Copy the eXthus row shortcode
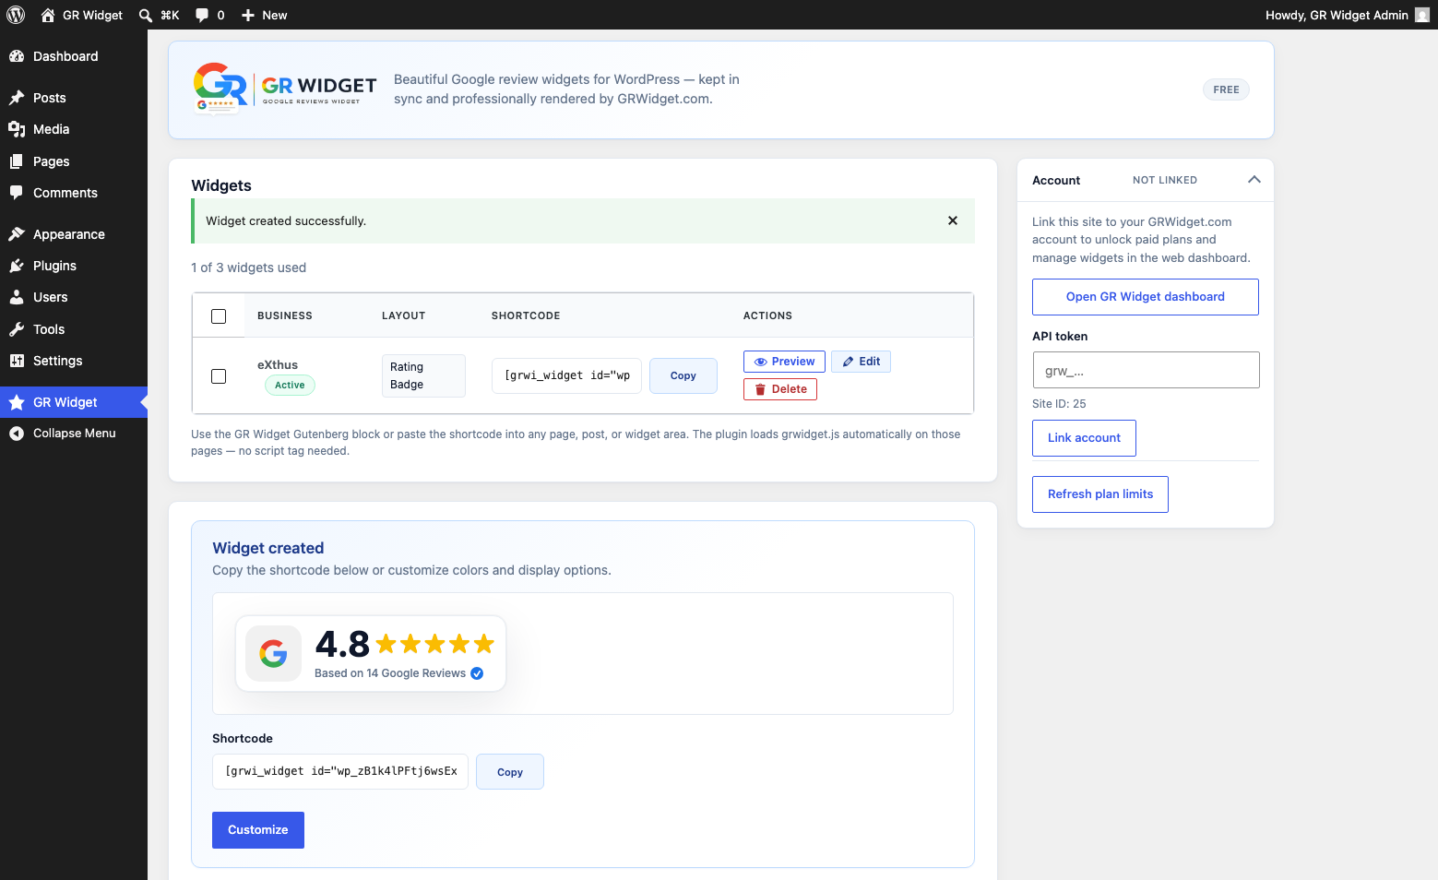This screenshot has height=880, width=1438. pyautogui.click(x=683, y=375)
